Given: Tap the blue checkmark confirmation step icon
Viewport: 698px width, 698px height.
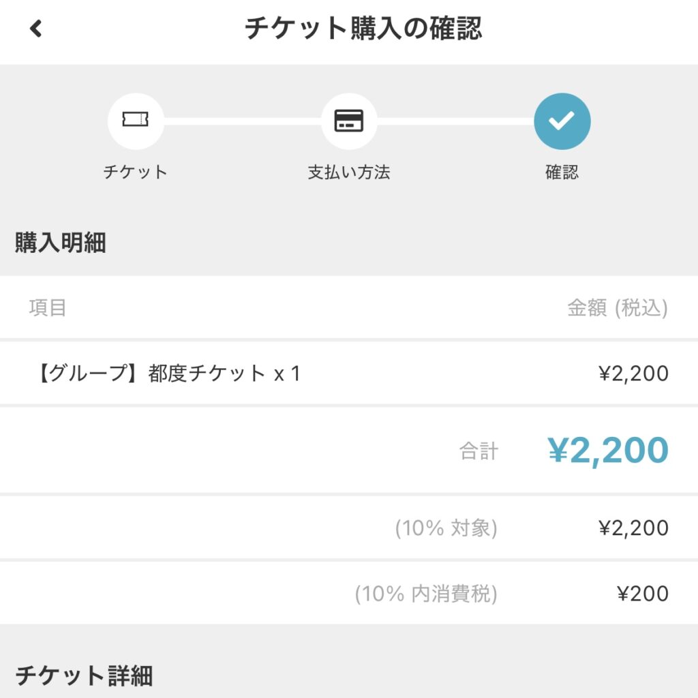Looking at the screenshot, I should (562, 121).
